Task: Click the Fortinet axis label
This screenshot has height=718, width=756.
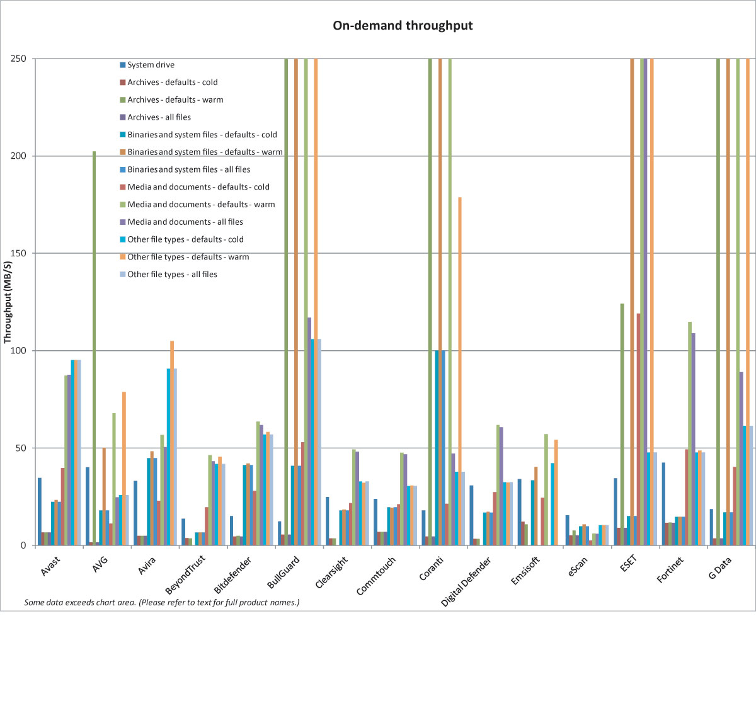Action: (670, 569)
